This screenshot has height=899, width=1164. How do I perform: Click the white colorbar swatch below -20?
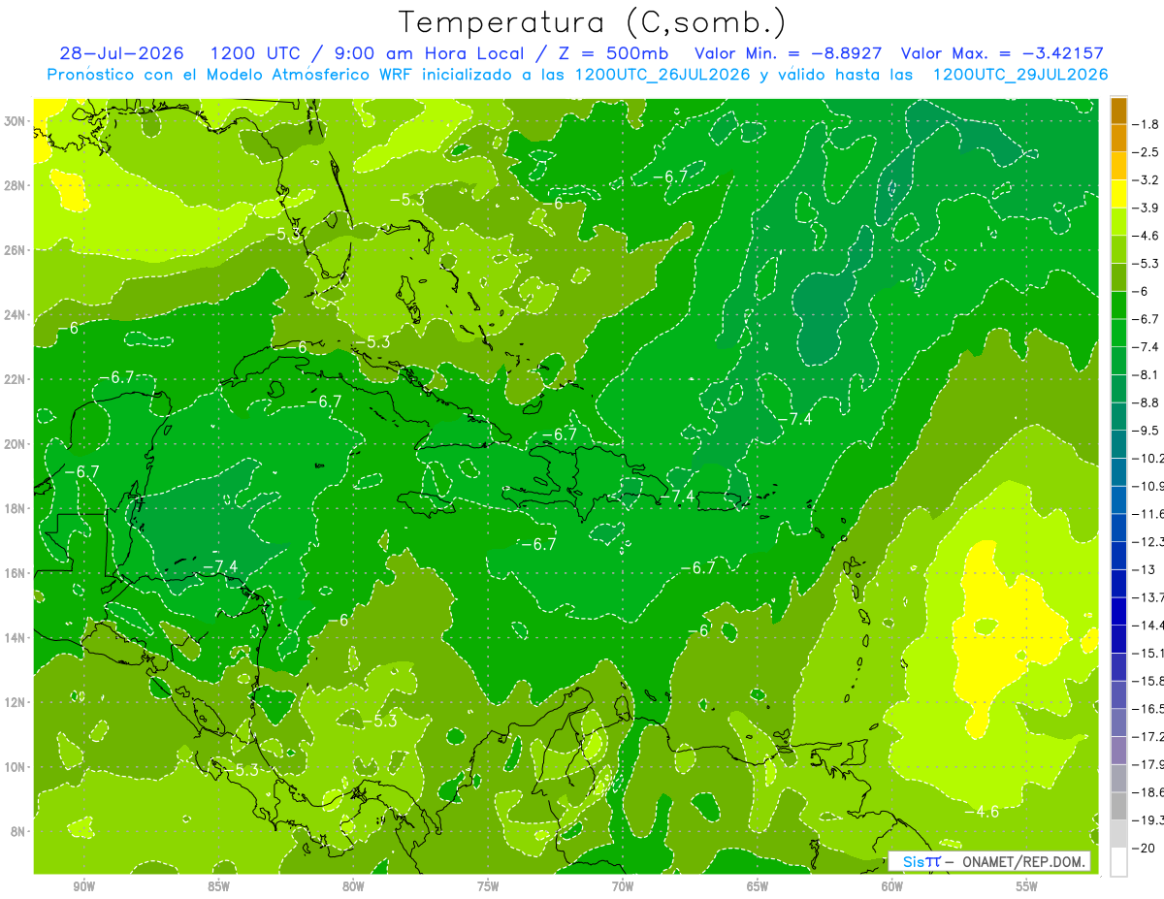(1118, 861)
